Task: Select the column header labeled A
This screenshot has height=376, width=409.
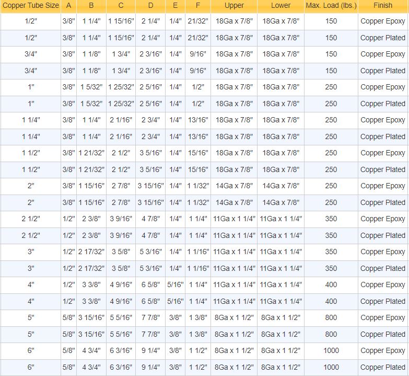Action: (68, 5)
